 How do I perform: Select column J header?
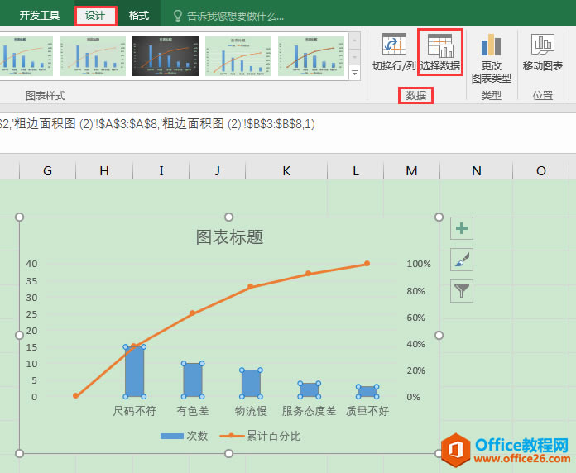click(217, 170)
